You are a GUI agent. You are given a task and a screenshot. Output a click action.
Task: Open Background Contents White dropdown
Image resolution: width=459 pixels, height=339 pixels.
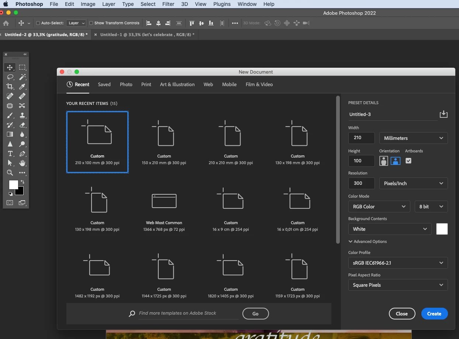pyautogui.click(x=390, y=229)
